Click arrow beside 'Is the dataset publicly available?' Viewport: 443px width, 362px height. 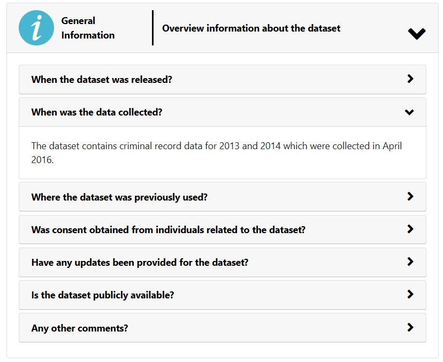coord(410,294)
